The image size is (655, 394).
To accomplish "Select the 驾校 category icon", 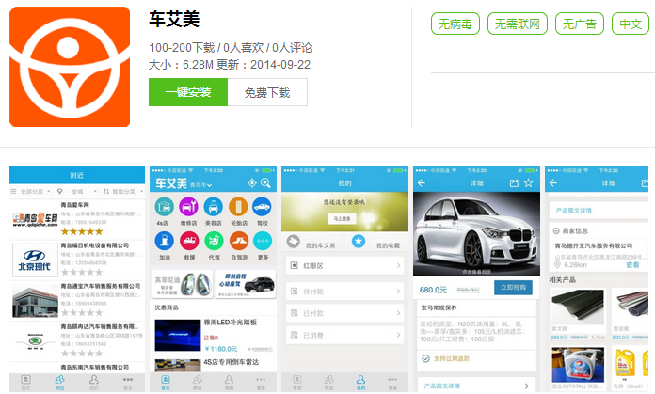I will (263, 207).
